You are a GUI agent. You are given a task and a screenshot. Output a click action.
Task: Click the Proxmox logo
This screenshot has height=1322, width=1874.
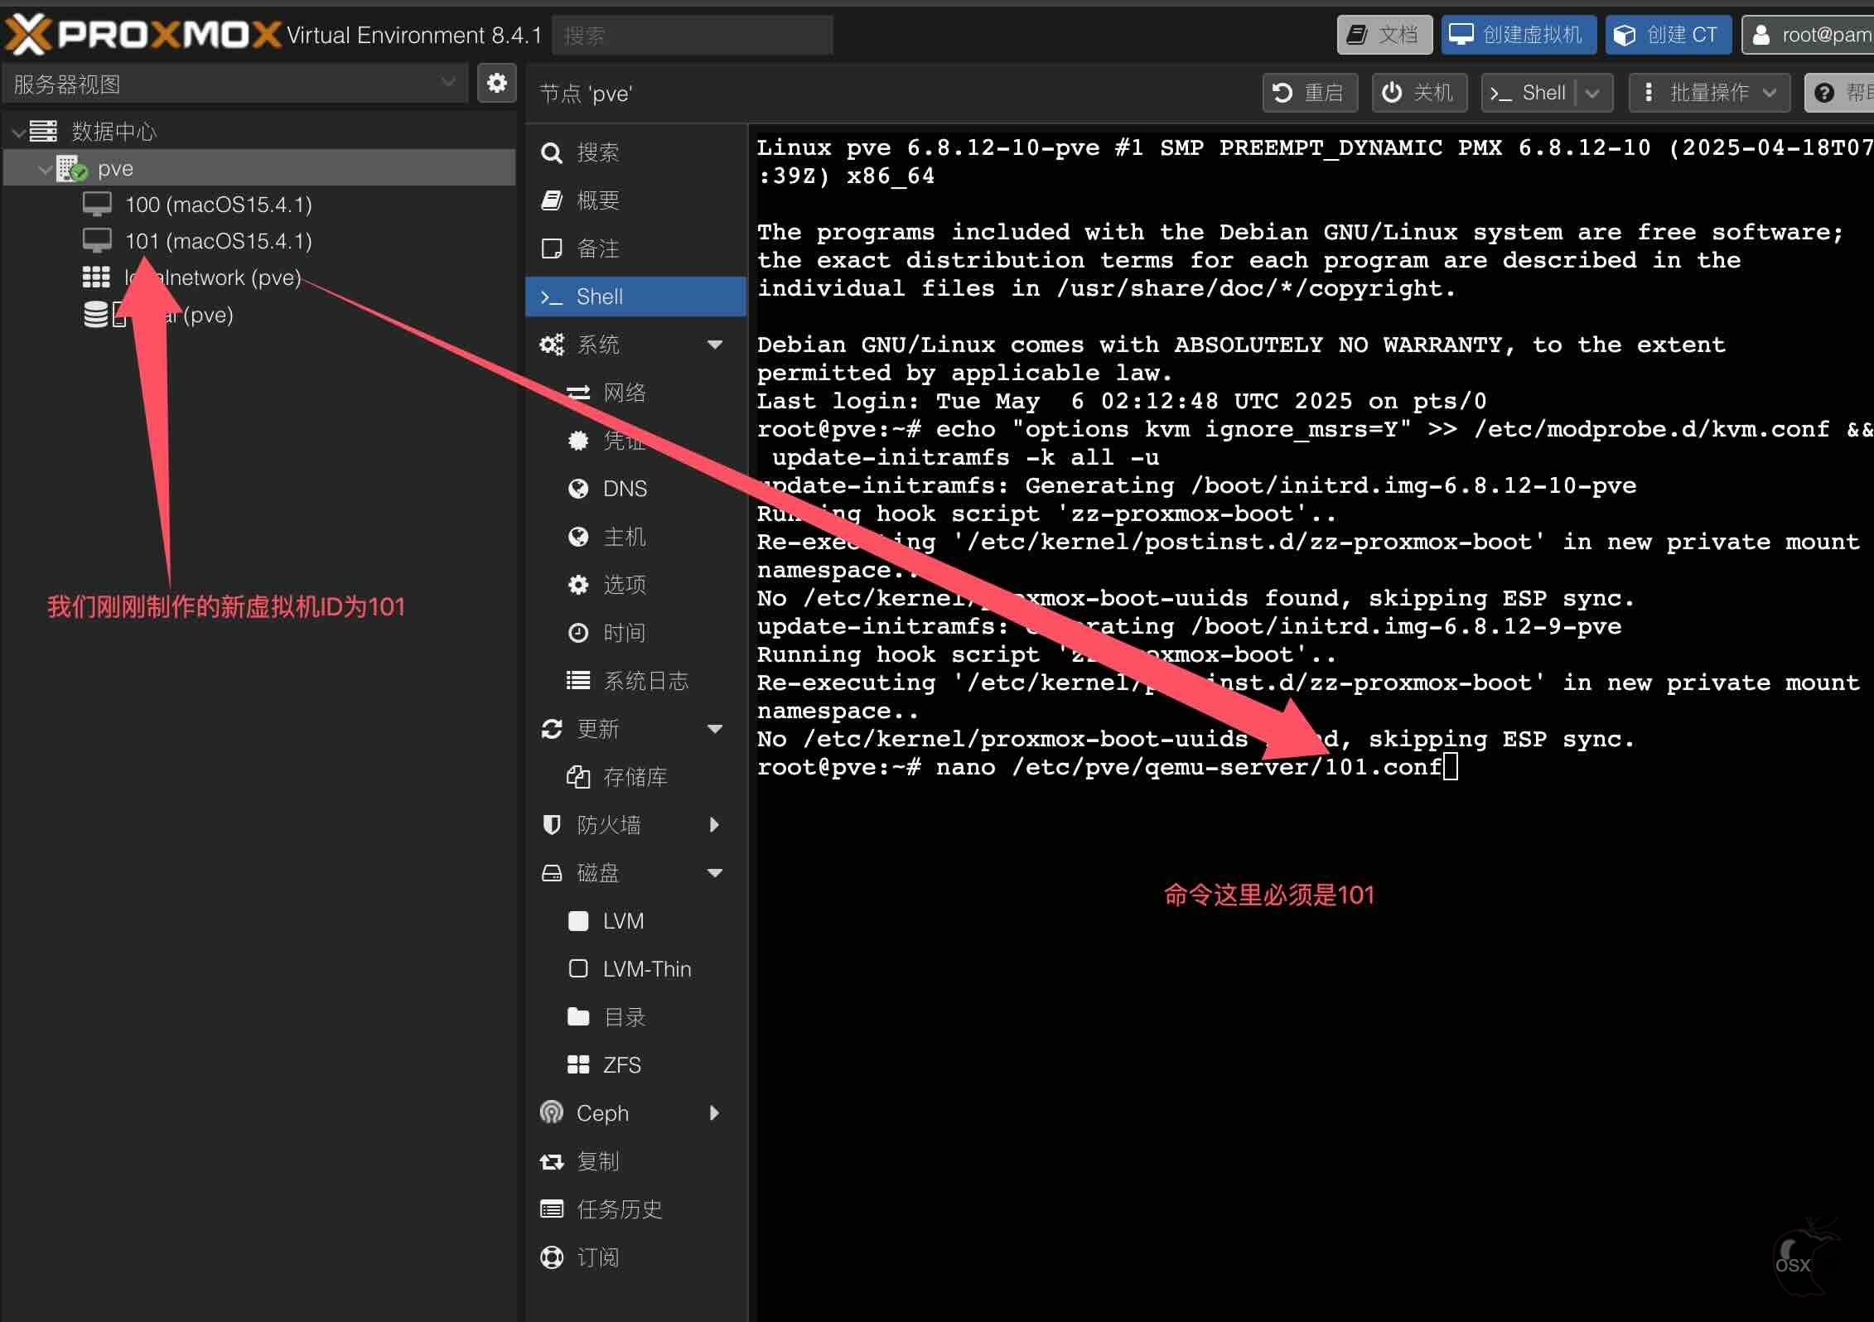142,35
